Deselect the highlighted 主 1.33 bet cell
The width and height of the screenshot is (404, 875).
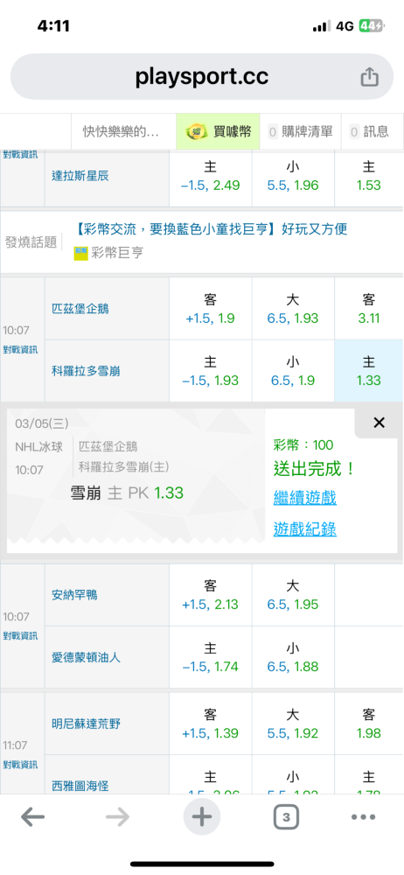point(369,370)
